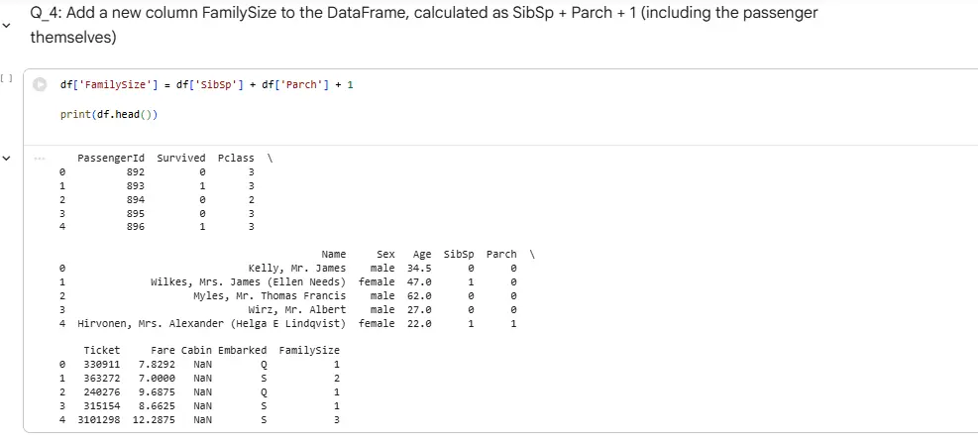978x445 pixels.
Task: Click the Ticket column header in output
Action: click(102, 351)
